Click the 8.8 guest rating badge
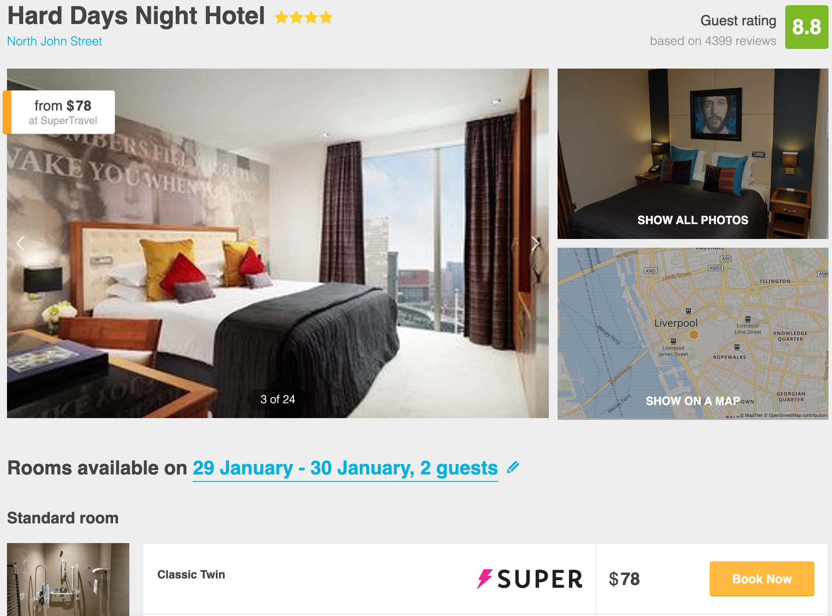The width and height of the screenshot is (832, 616). pyautogui.click(x=807, y=27)
